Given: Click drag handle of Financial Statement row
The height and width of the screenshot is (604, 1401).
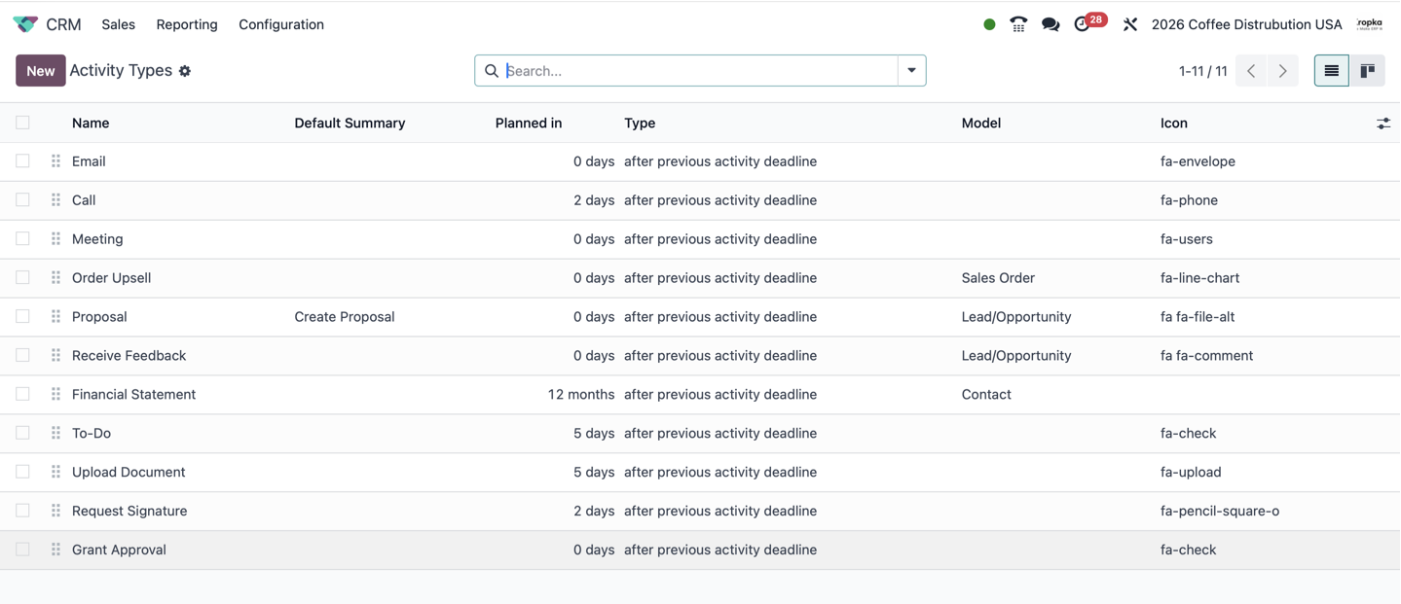Looking at the screenshot, I should click(x=55, y=395).
